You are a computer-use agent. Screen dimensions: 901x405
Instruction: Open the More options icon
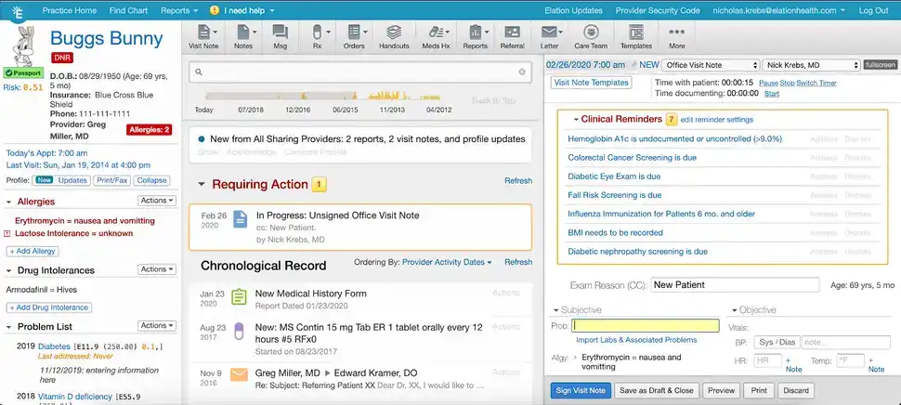pos(677,33)
